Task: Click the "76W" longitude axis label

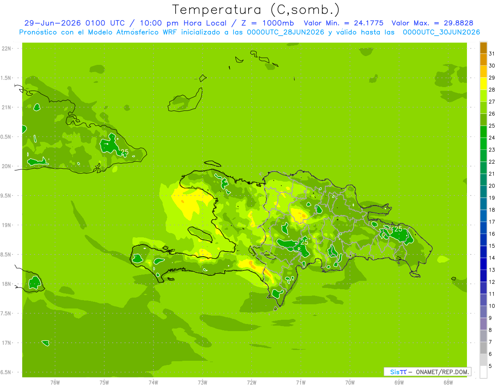Action: pos(55,383)
